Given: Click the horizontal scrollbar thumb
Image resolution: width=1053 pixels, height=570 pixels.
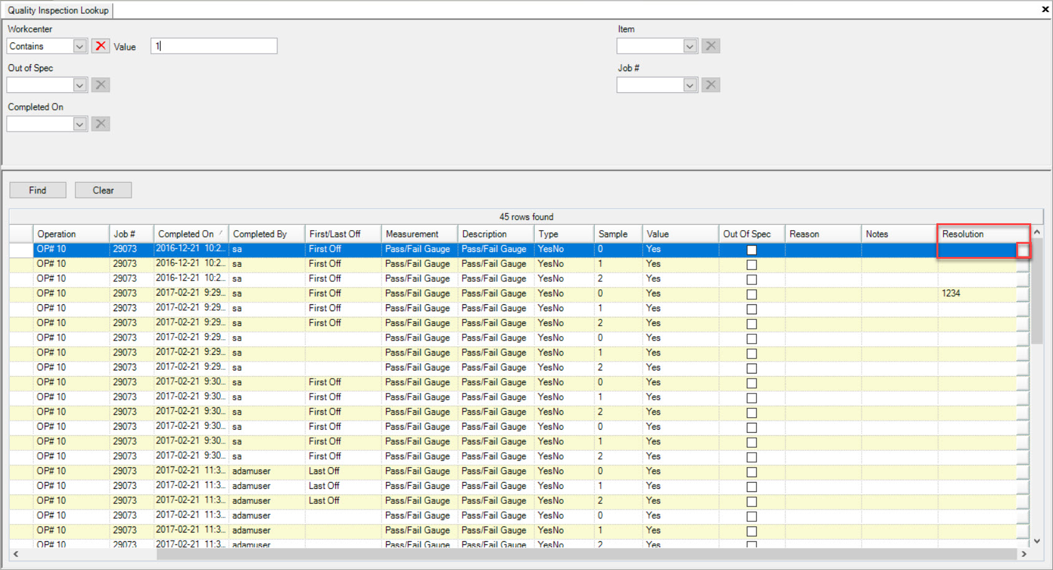Looking at the screenshot, I should point(587,554).
